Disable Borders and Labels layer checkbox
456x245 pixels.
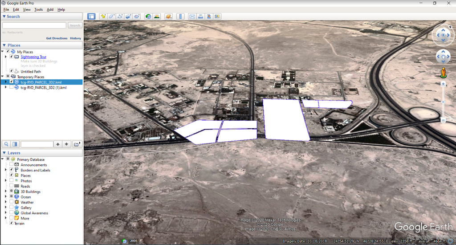(11, 170)
